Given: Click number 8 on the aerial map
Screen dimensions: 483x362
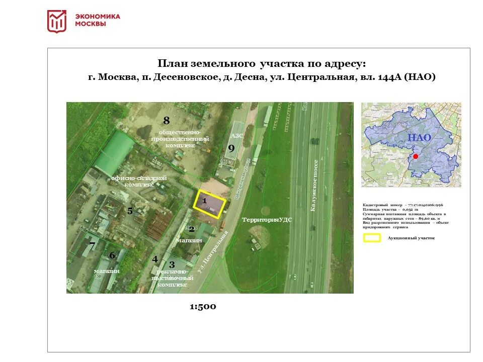Looking at the screenshot, I should (x=167, y=120).
